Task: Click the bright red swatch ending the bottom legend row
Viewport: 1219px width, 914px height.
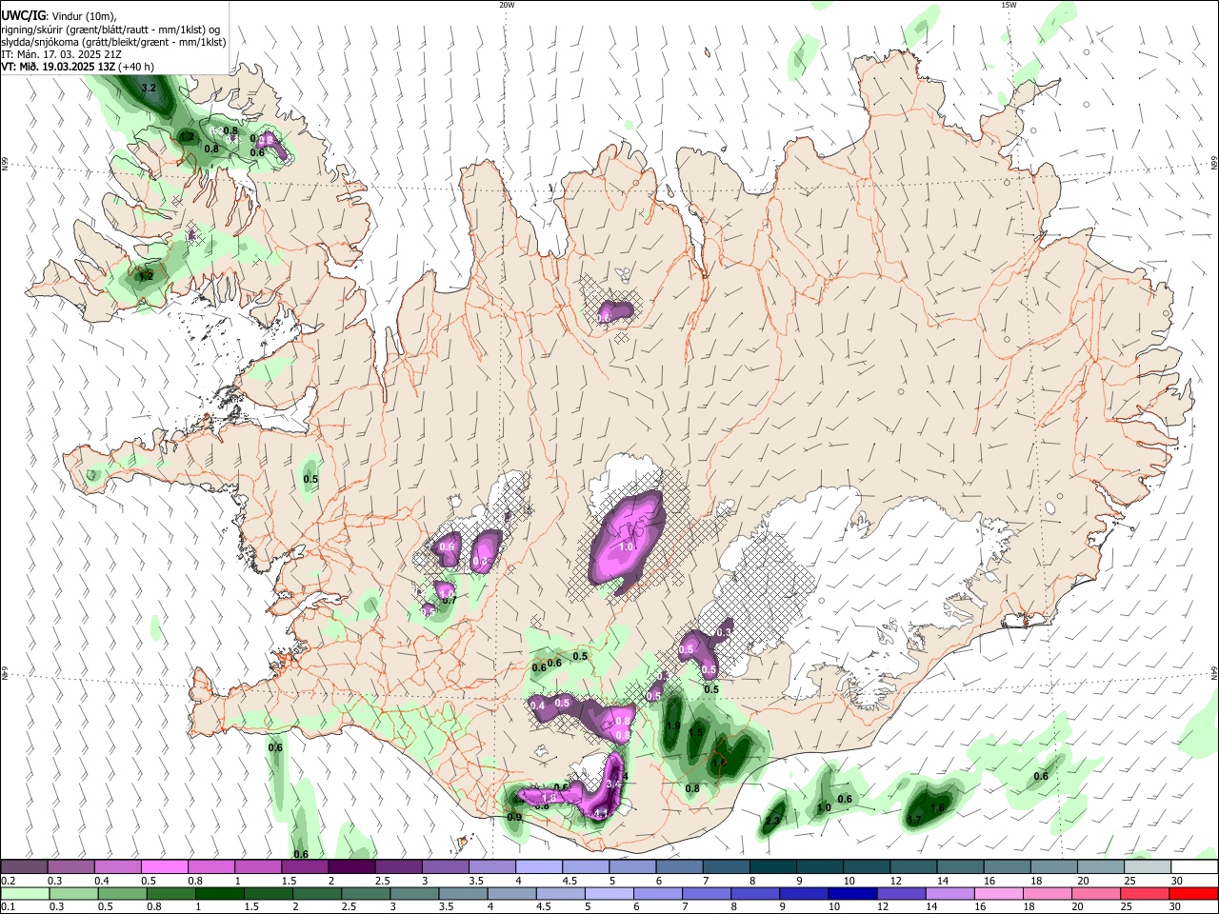Action: pos(1194,894)
